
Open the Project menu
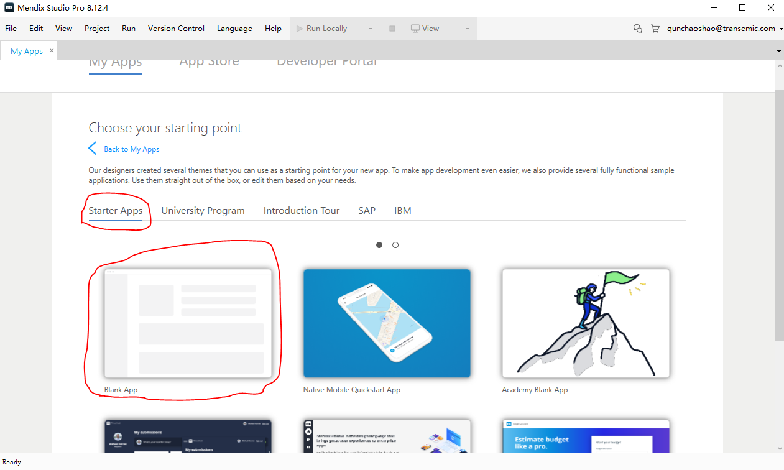(97, 29)
